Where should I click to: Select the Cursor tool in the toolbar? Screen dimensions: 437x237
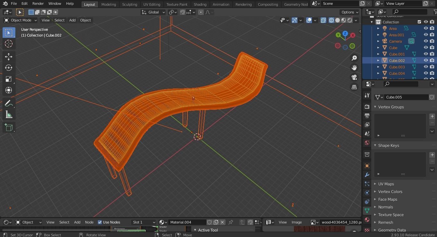click(9, 44)
